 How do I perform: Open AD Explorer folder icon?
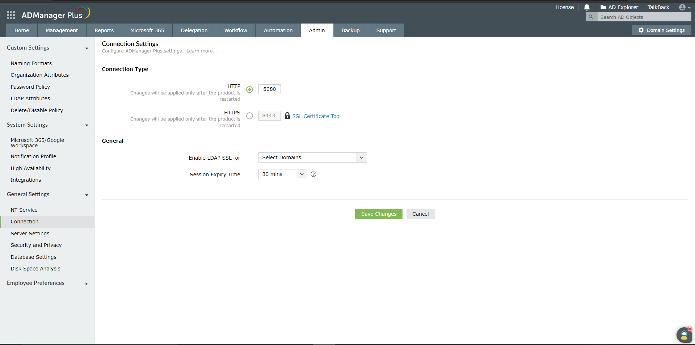pyautogui.click(x=603, y=7)
